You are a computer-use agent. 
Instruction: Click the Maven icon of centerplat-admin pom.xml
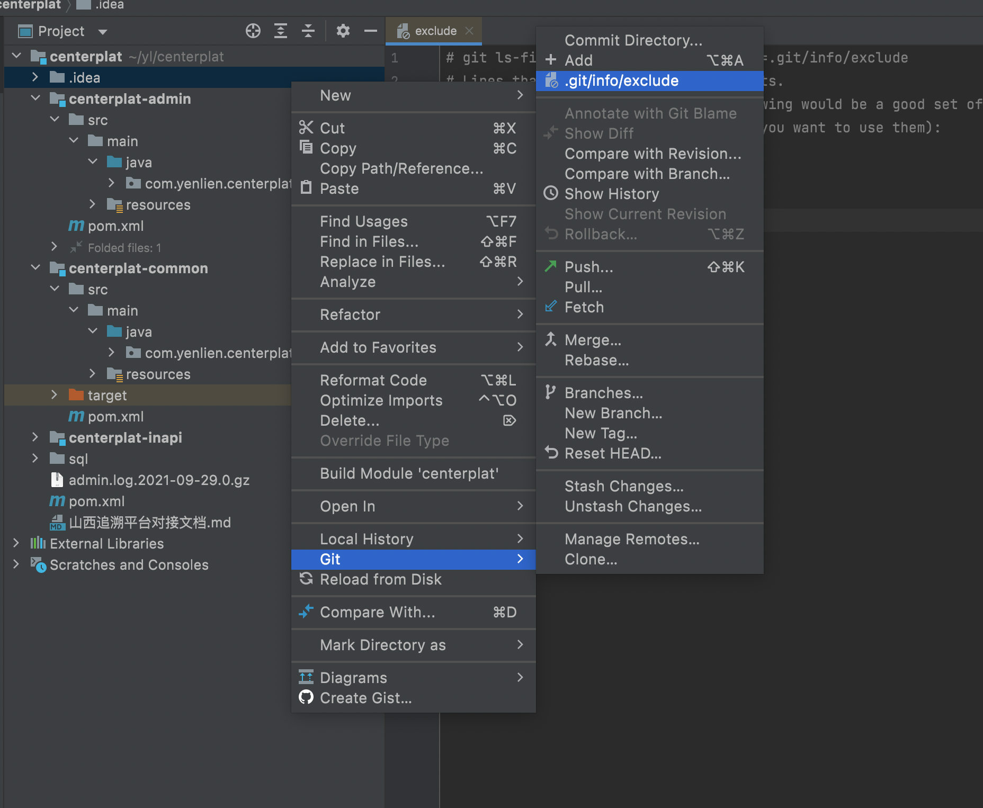[x=76, y=226]
